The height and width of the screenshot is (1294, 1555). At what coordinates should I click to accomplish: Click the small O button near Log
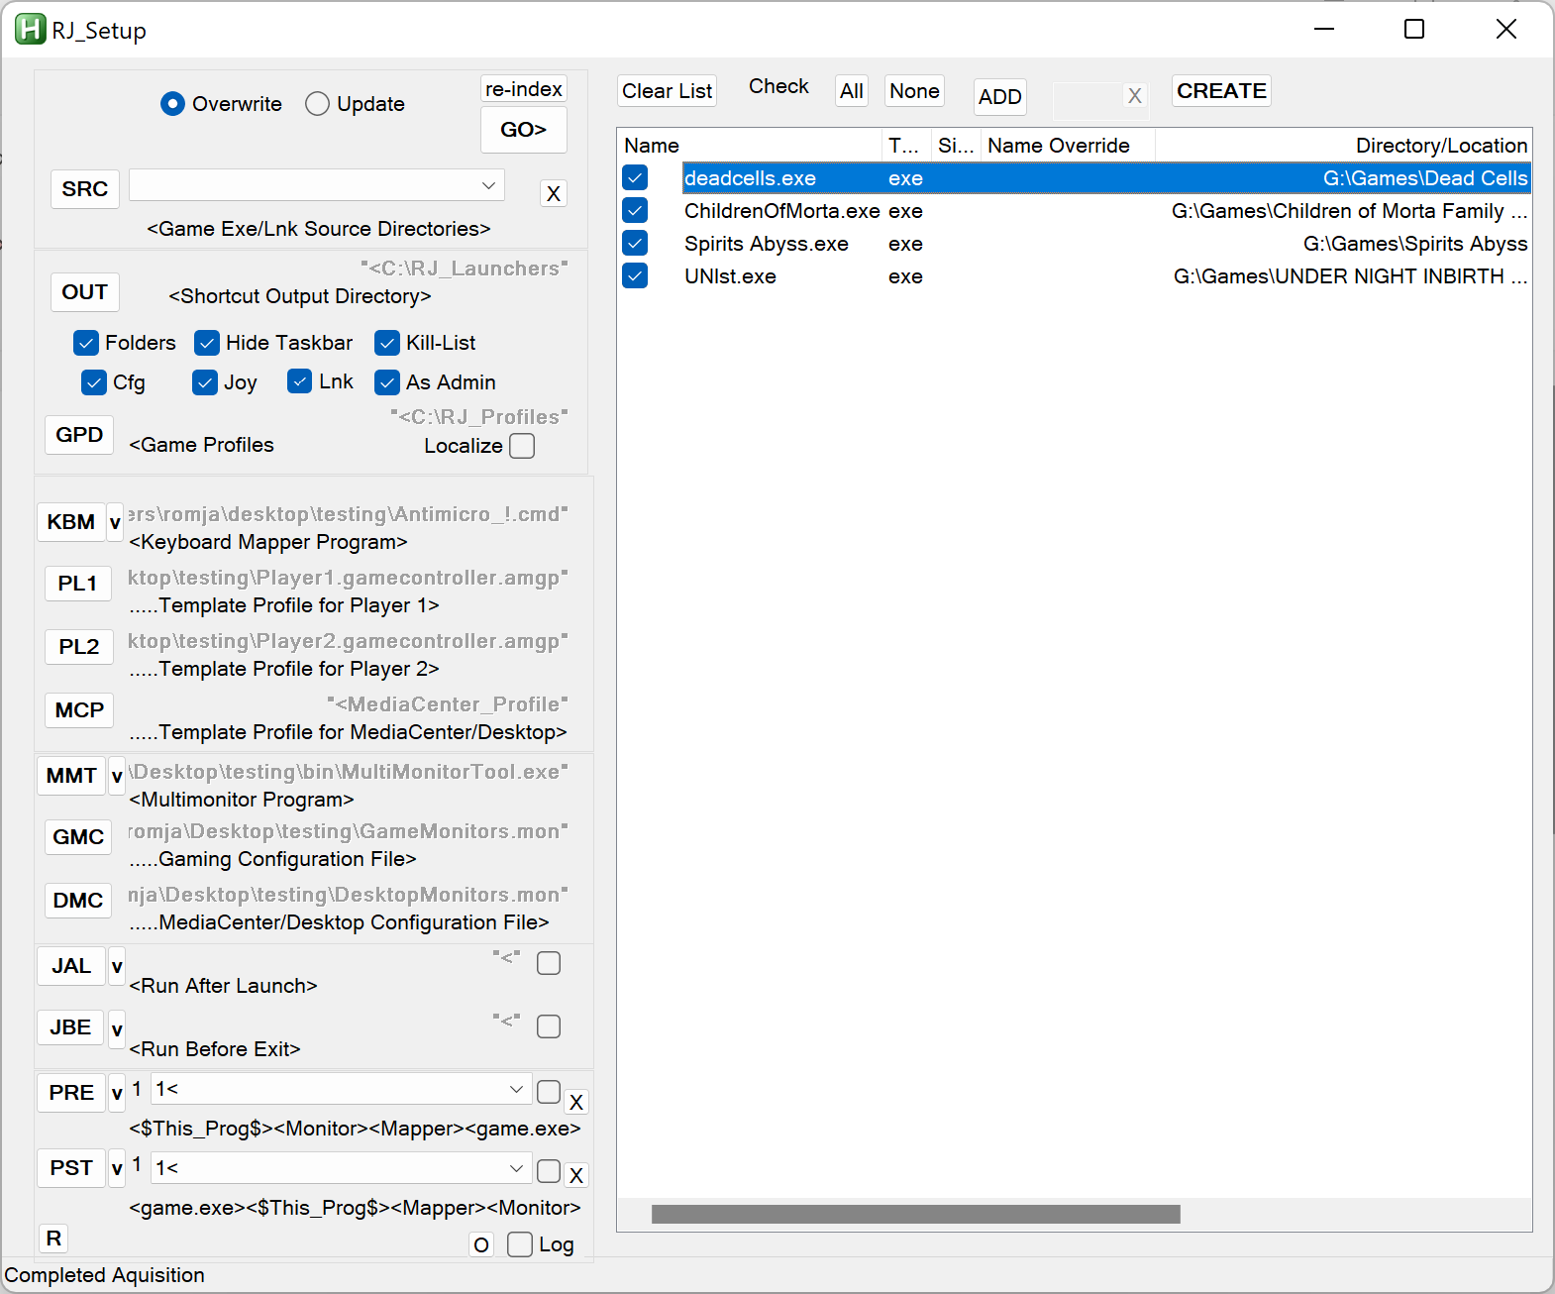pyautogui.click(x=481, y=1244)
